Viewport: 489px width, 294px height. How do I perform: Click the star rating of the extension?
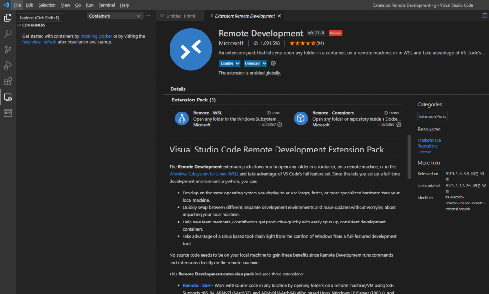302,43
